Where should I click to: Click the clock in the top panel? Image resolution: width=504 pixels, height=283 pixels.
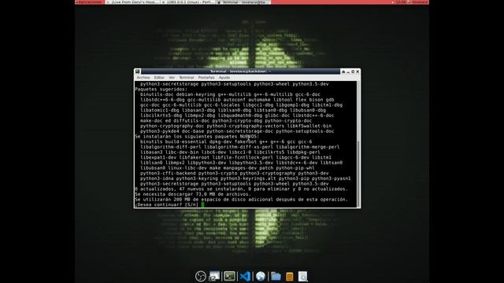[401, 2]
